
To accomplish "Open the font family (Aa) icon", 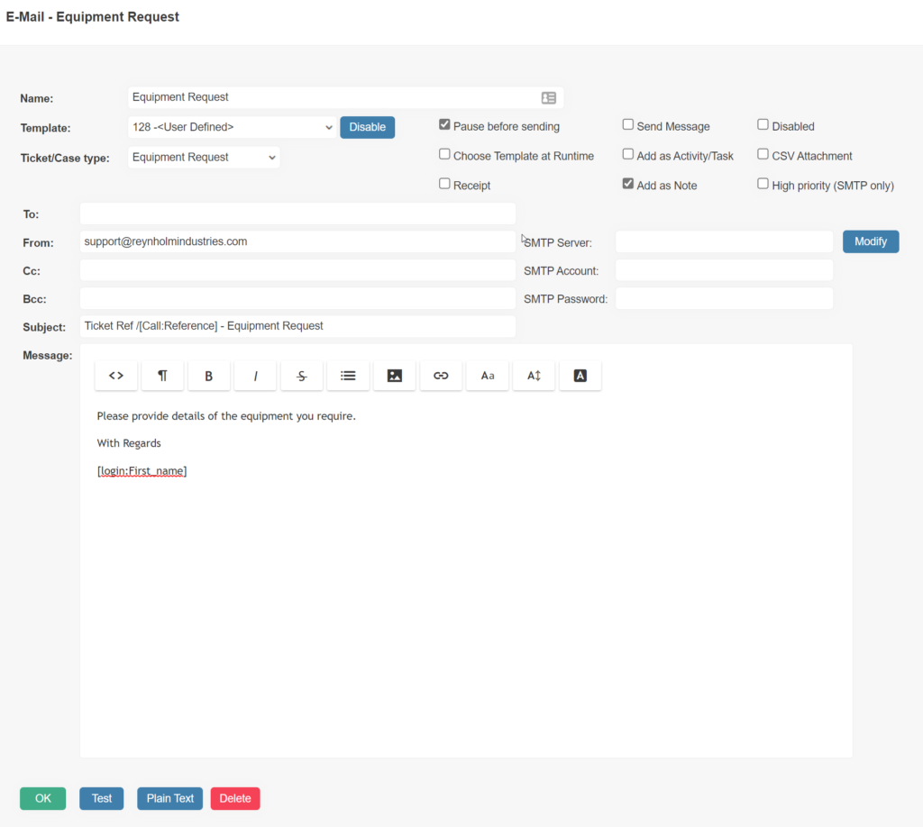I will pos(488,376).
